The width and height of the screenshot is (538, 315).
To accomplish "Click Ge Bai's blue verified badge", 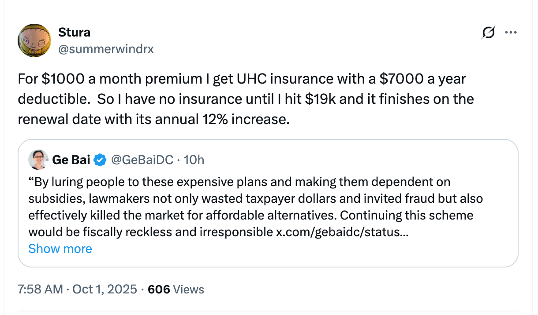I will click(101, 160).
